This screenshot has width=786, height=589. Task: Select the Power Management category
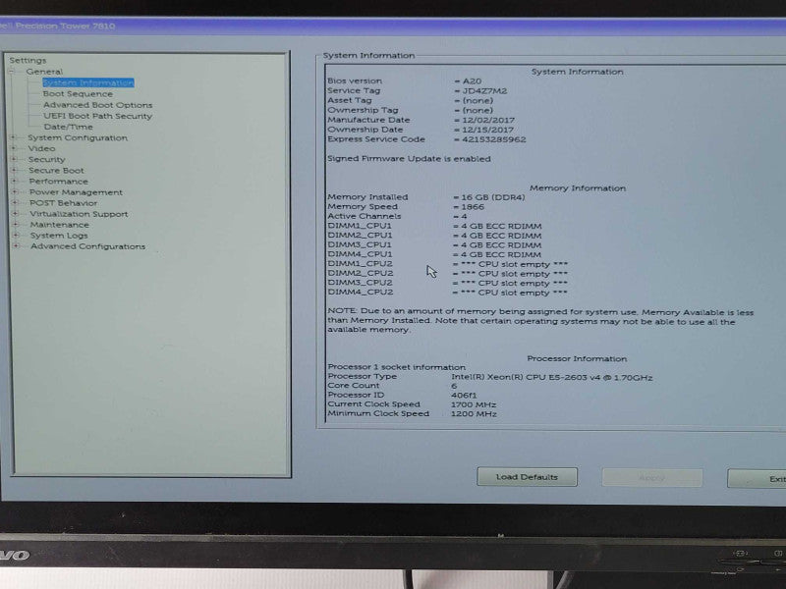76,192
